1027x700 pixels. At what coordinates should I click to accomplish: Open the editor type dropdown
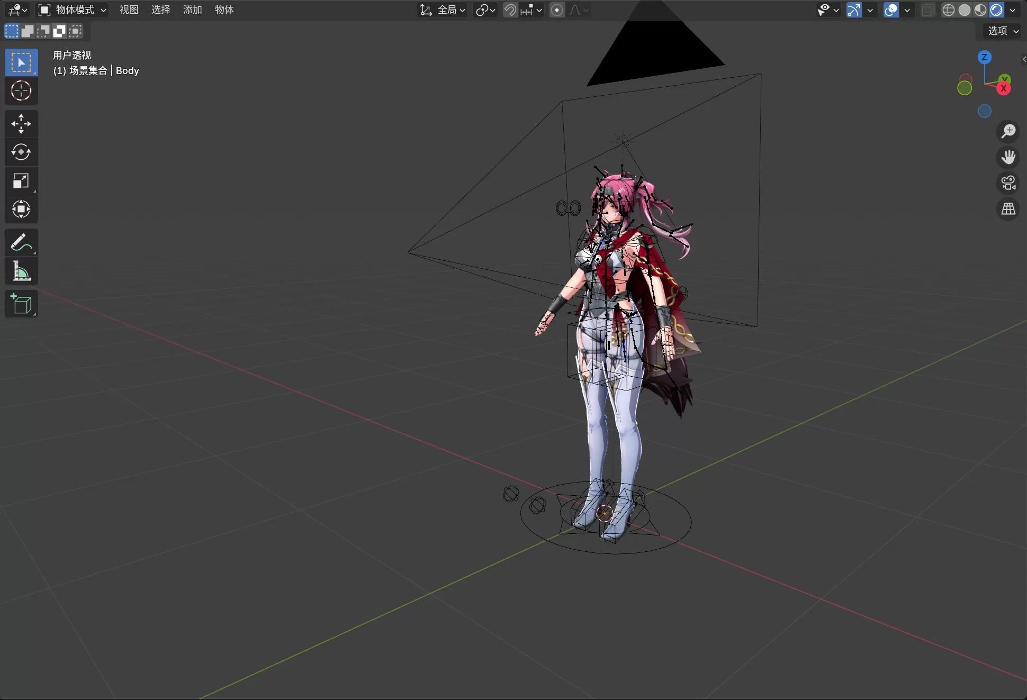(17, 10)
